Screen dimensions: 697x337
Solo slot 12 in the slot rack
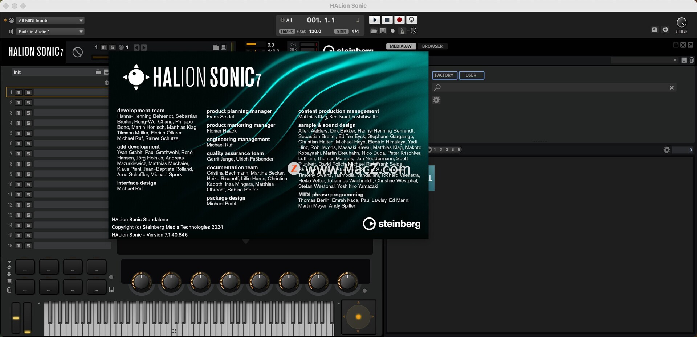click(28, 205)
